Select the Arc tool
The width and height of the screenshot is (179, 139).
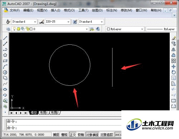(x=5, y=67)
